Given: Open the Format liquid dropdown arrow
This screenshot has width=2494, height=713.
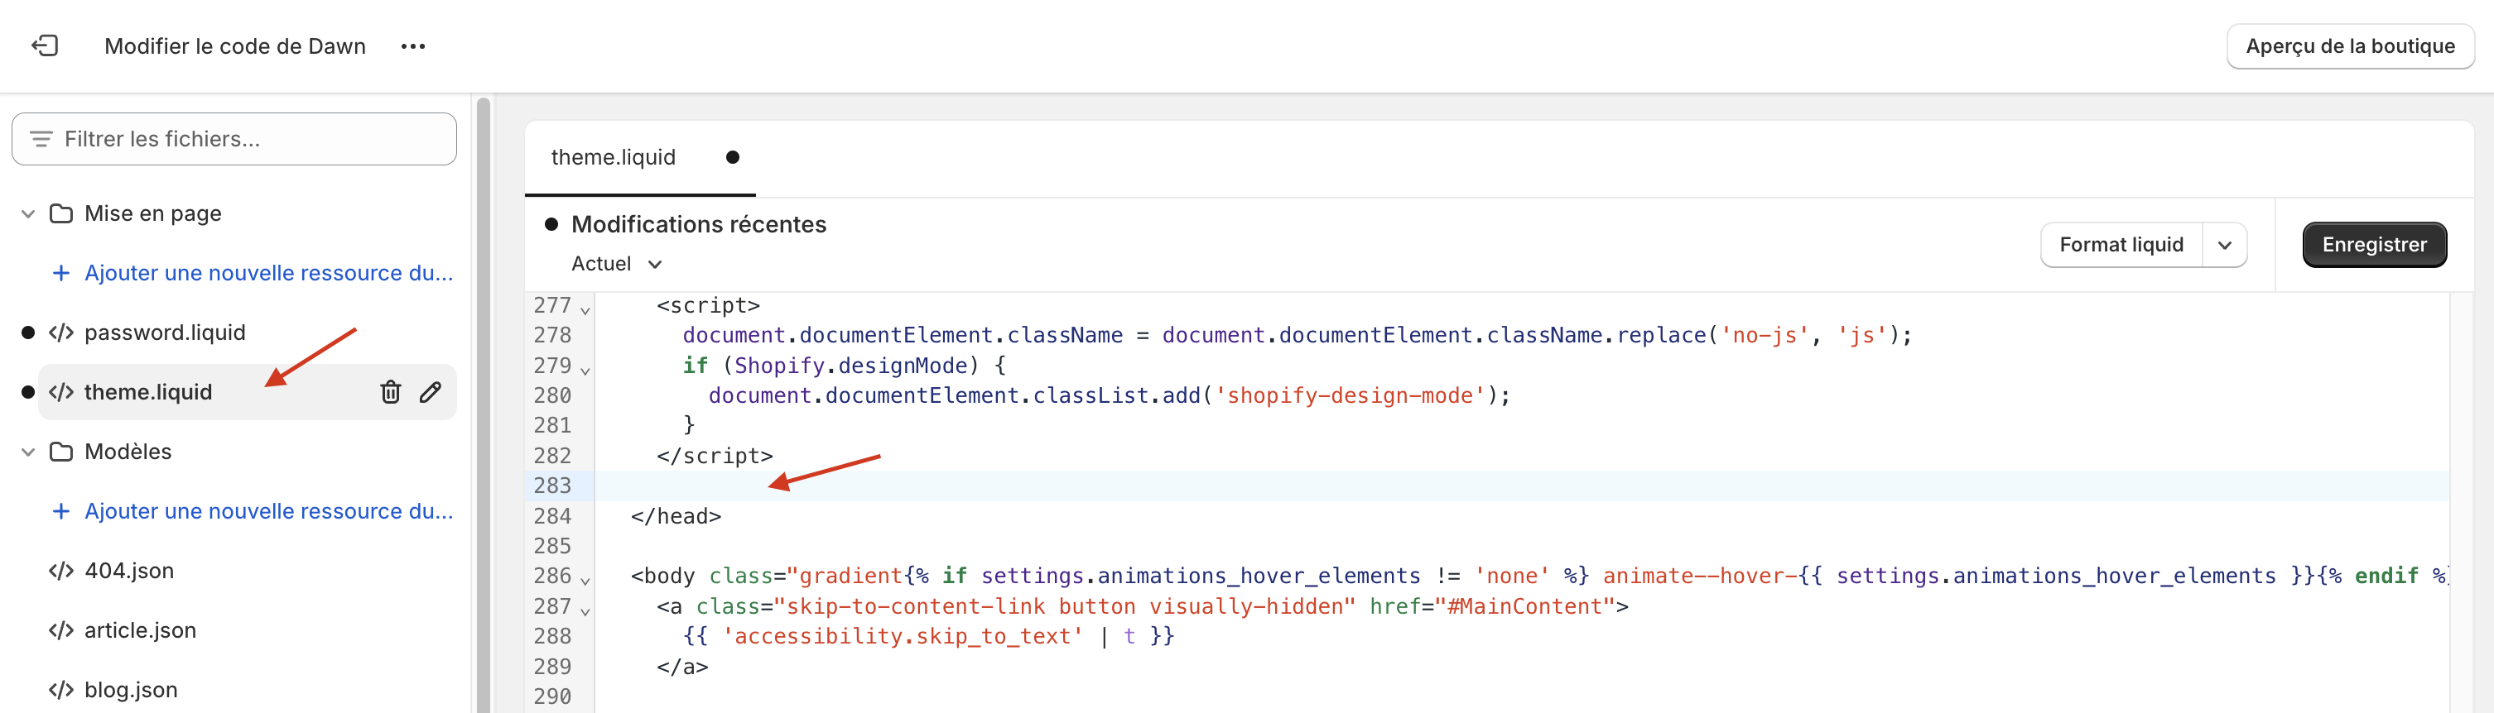Looking at the screenshot, I should (2224, 246).
